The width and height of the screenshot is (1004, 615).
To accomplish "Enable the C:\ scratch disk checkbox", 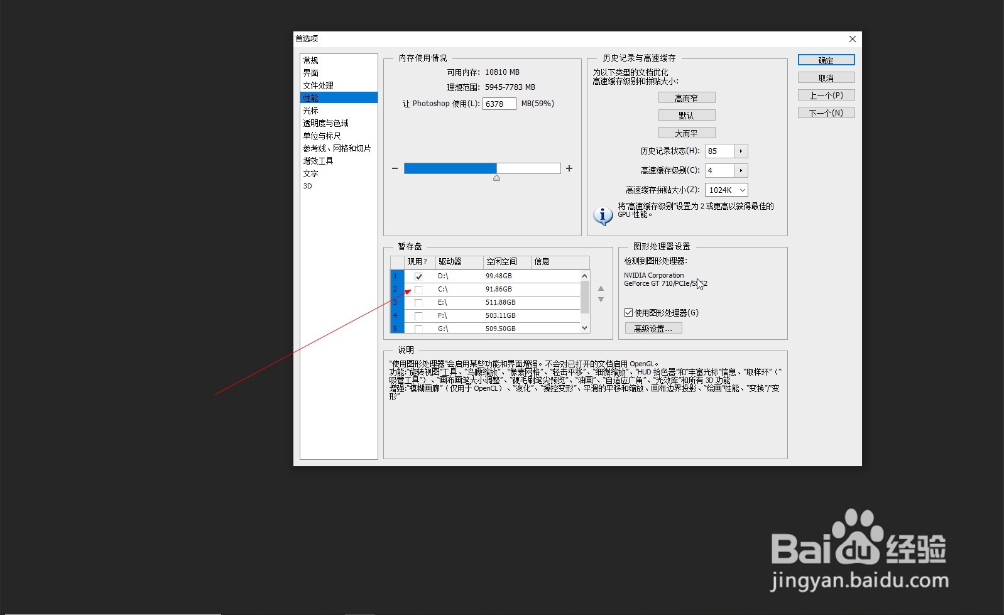I will (418, 290).
